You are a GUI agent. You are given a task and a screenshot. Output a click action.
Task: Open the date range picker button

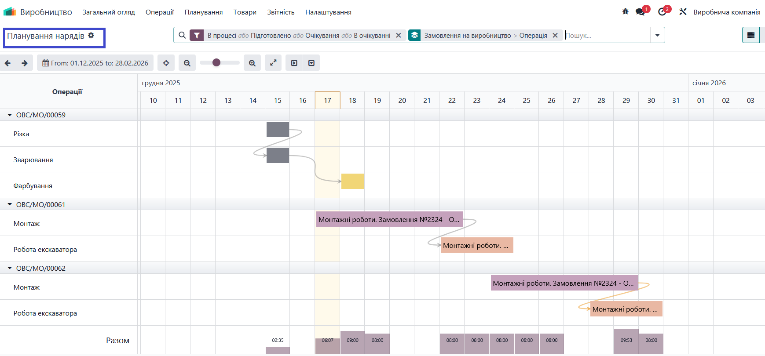click(95, 63)
